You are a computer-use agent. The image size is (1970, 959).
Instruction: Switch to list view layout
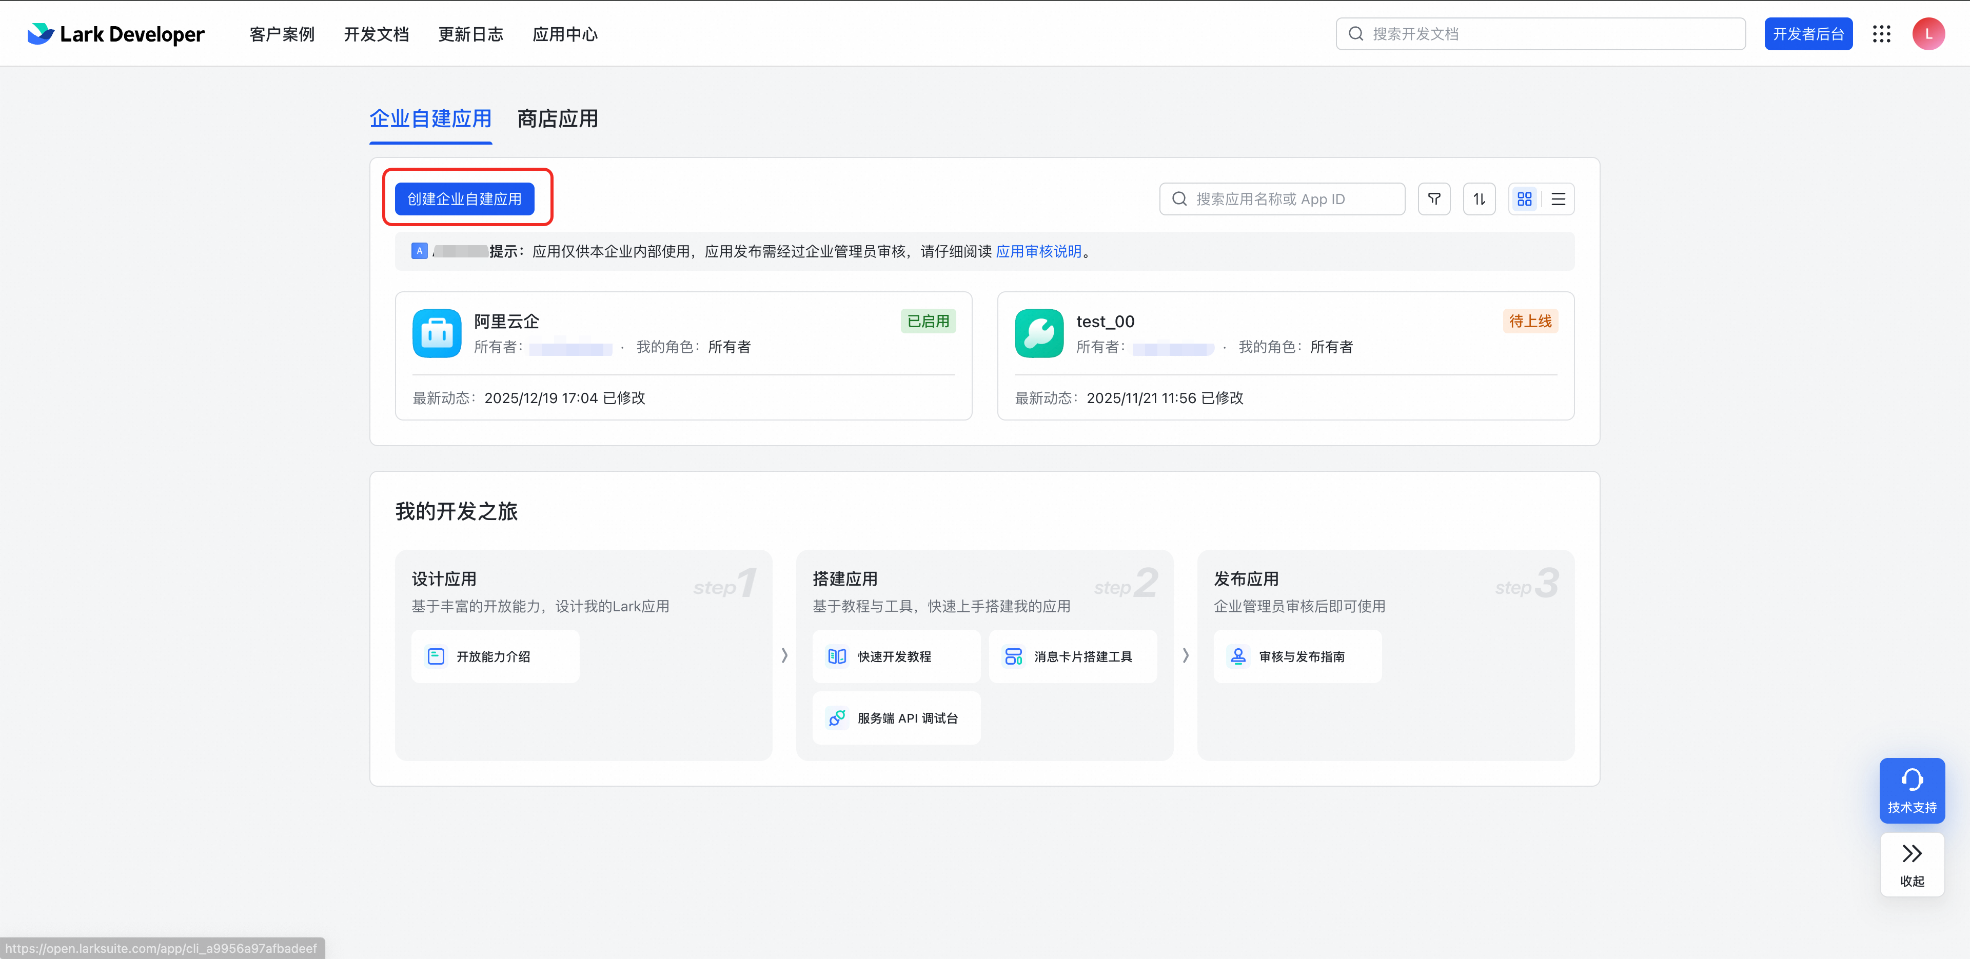coord(1558,199)
